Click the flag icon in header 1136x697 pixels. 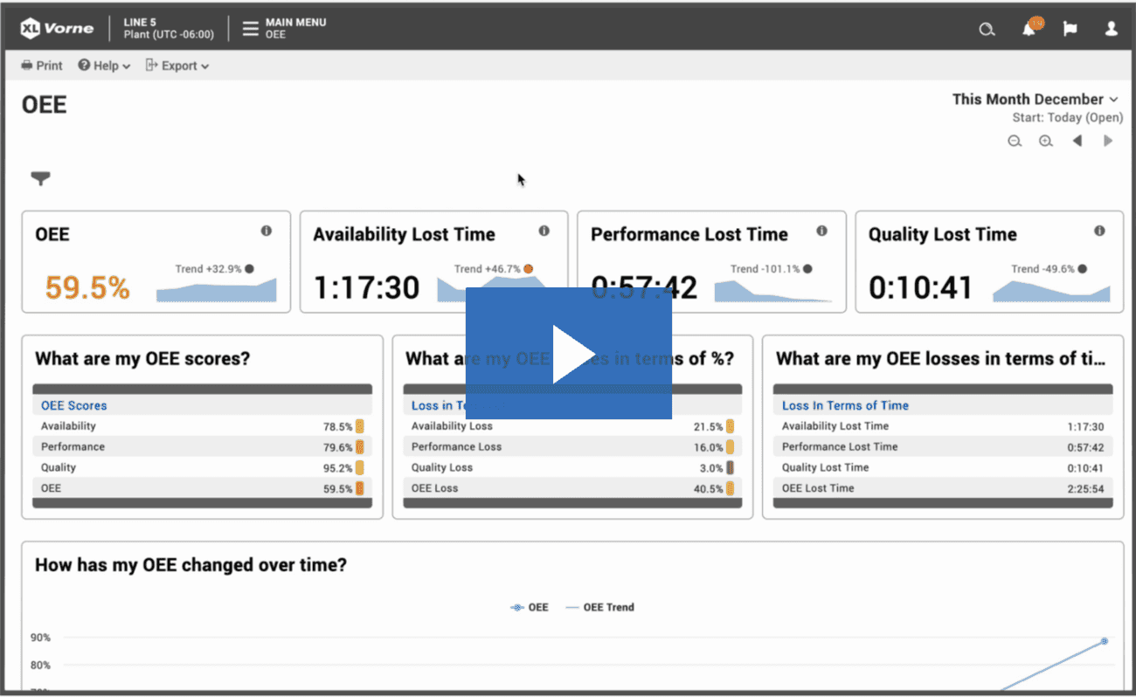(1070, 29)
